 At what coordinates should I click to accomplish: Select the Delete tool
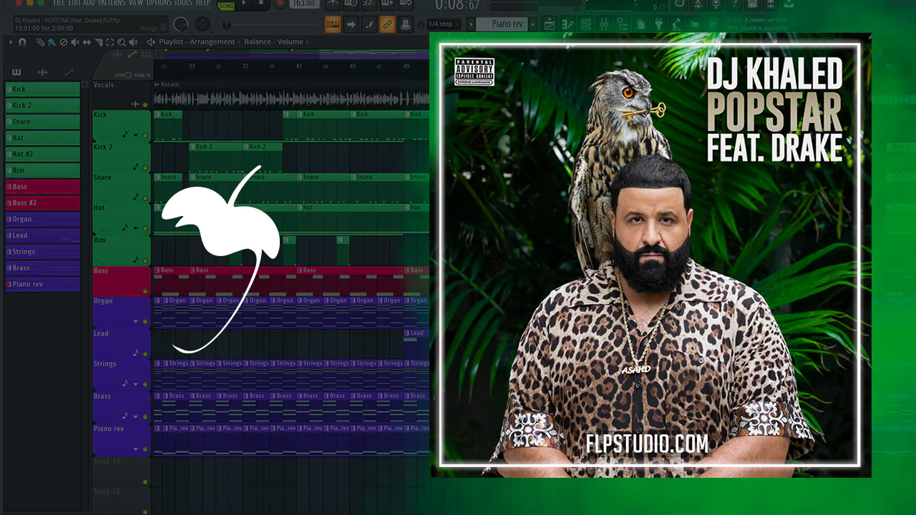pos(64,42)
